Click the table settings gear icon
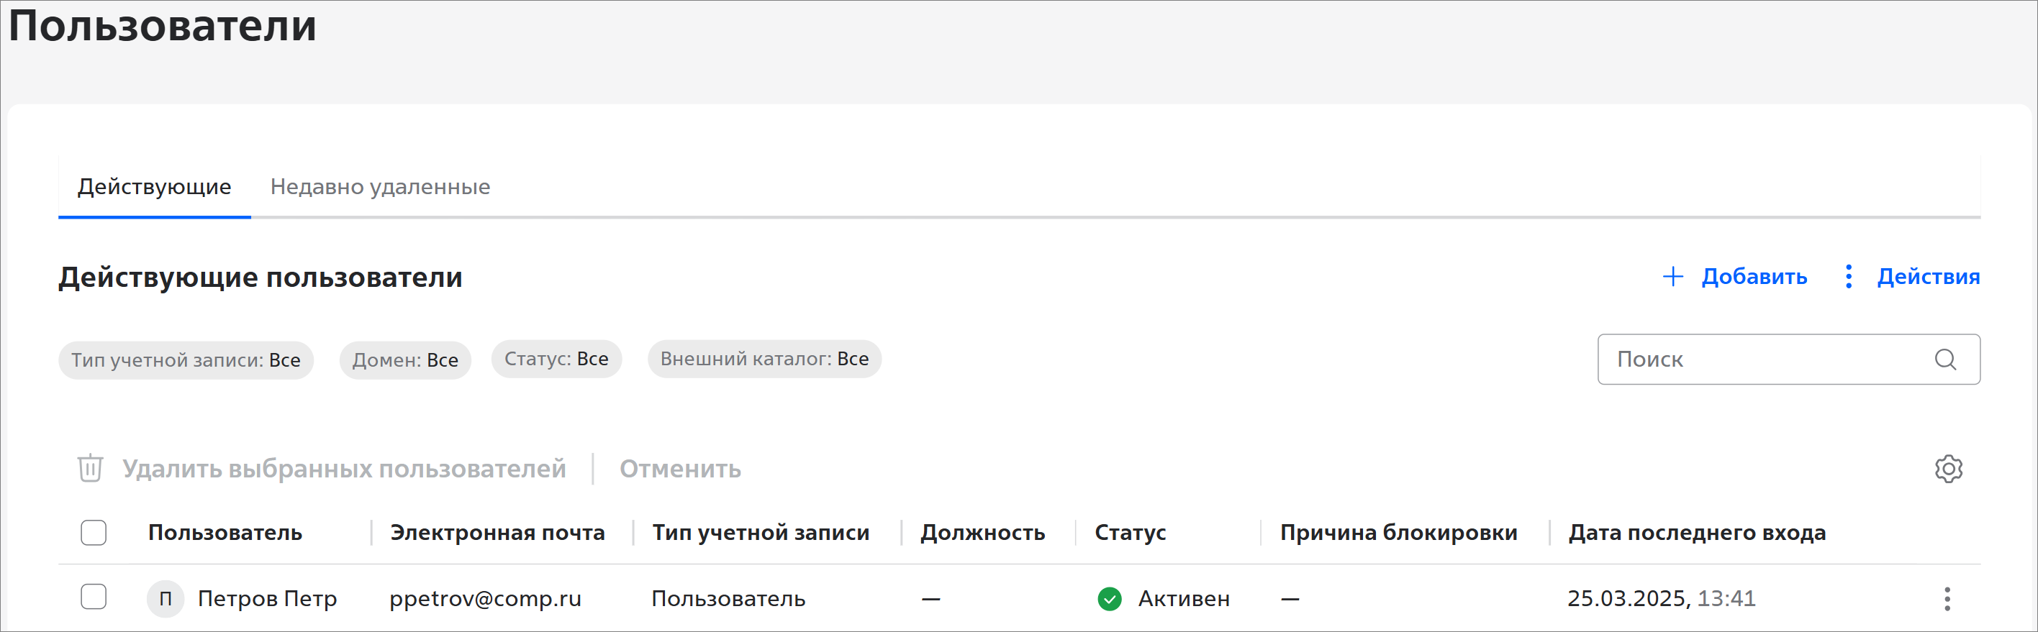The height and width of the screenshot is (632, 2038). click(1948, 469)
